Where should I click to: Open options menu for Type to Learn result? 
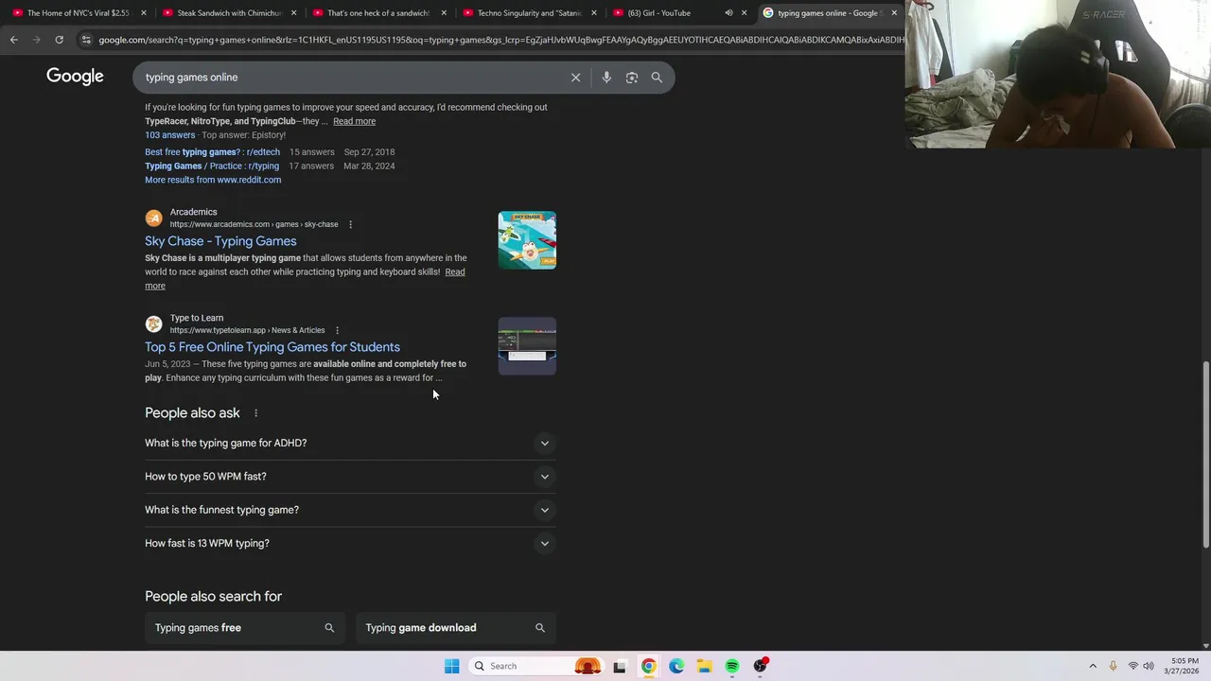click(x=337, y=331)
